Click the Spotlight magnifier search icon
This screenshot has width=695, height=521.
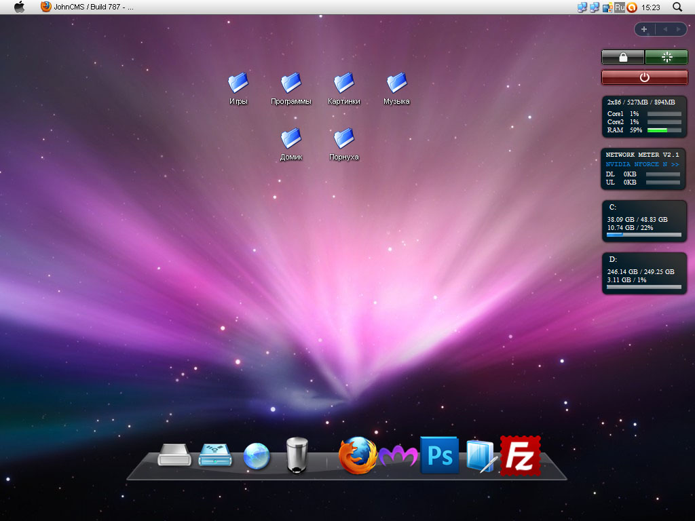pyautogui.click(x=677, y=7)
